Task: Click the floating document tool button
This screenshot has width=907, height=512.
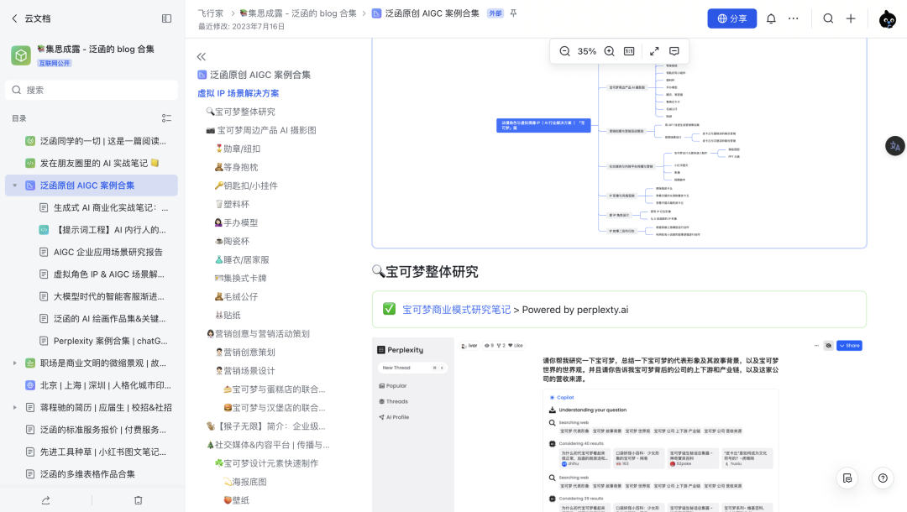Action: (847, 478)
